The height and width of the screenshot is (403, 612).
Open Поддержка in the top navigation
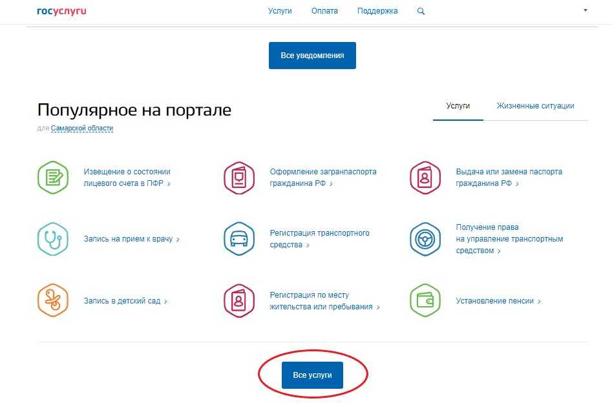[x=377, y=11]
